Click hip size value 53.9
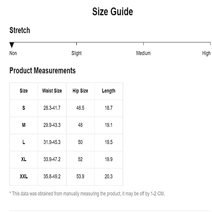Image resolution: width=212 pixels, height=212 pixels. (x=80, y=176)
